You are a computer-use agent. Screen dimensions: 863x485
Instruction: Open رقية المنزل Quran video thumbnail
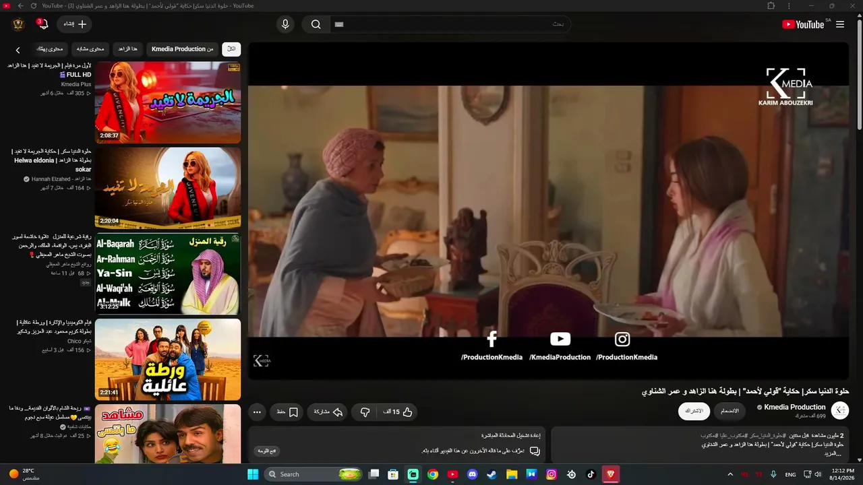click(x=168, y=273)
